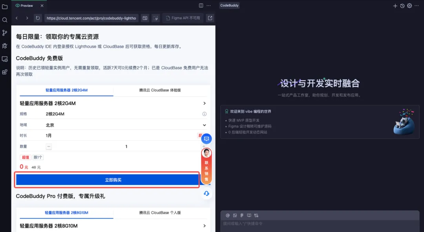Click the 限1个 tag label
The width and height of the screenshot is (424, 232).
click(38, 157)
